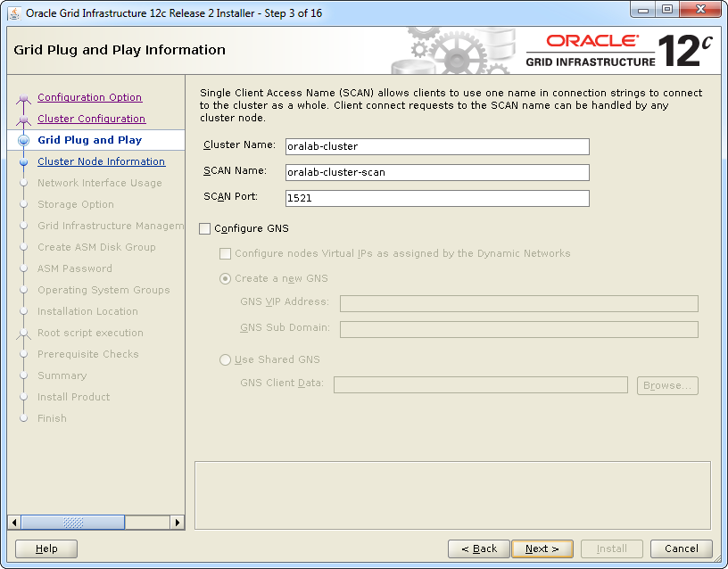Click the Grid Plug and Play step bullet
Screen dimensions: 728x569
click(24, 140)
